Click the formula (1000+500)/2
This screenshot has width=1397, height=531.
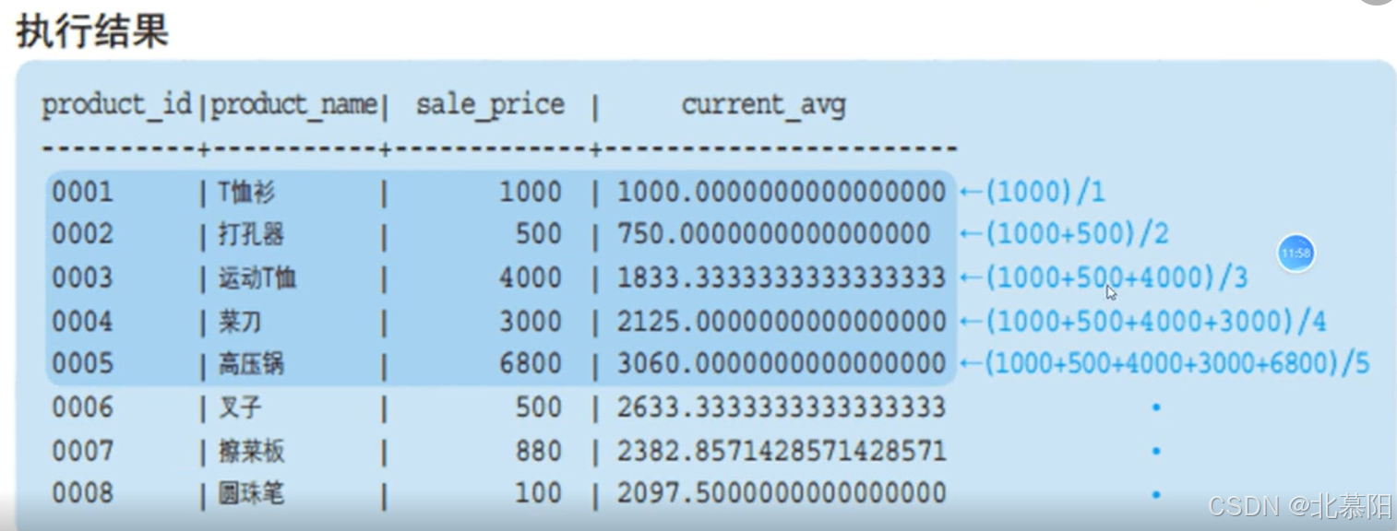click(1077, 234)
